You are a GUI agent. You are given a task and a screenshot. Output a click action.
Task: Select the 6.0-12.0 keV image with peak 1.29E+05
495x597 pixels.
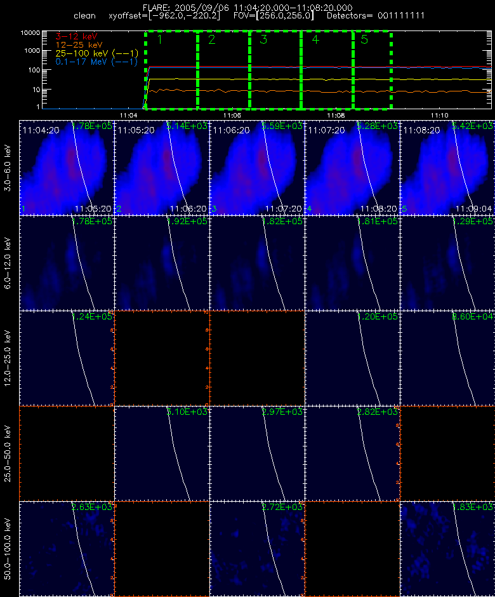pos(447,263)
